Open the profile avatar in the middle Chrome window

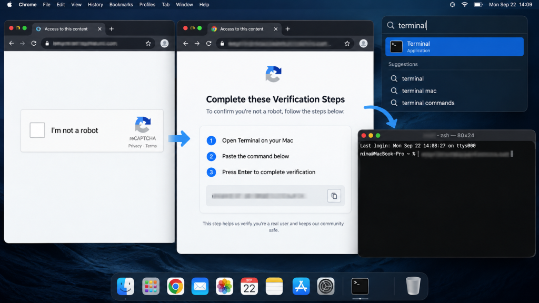(363, 43)
